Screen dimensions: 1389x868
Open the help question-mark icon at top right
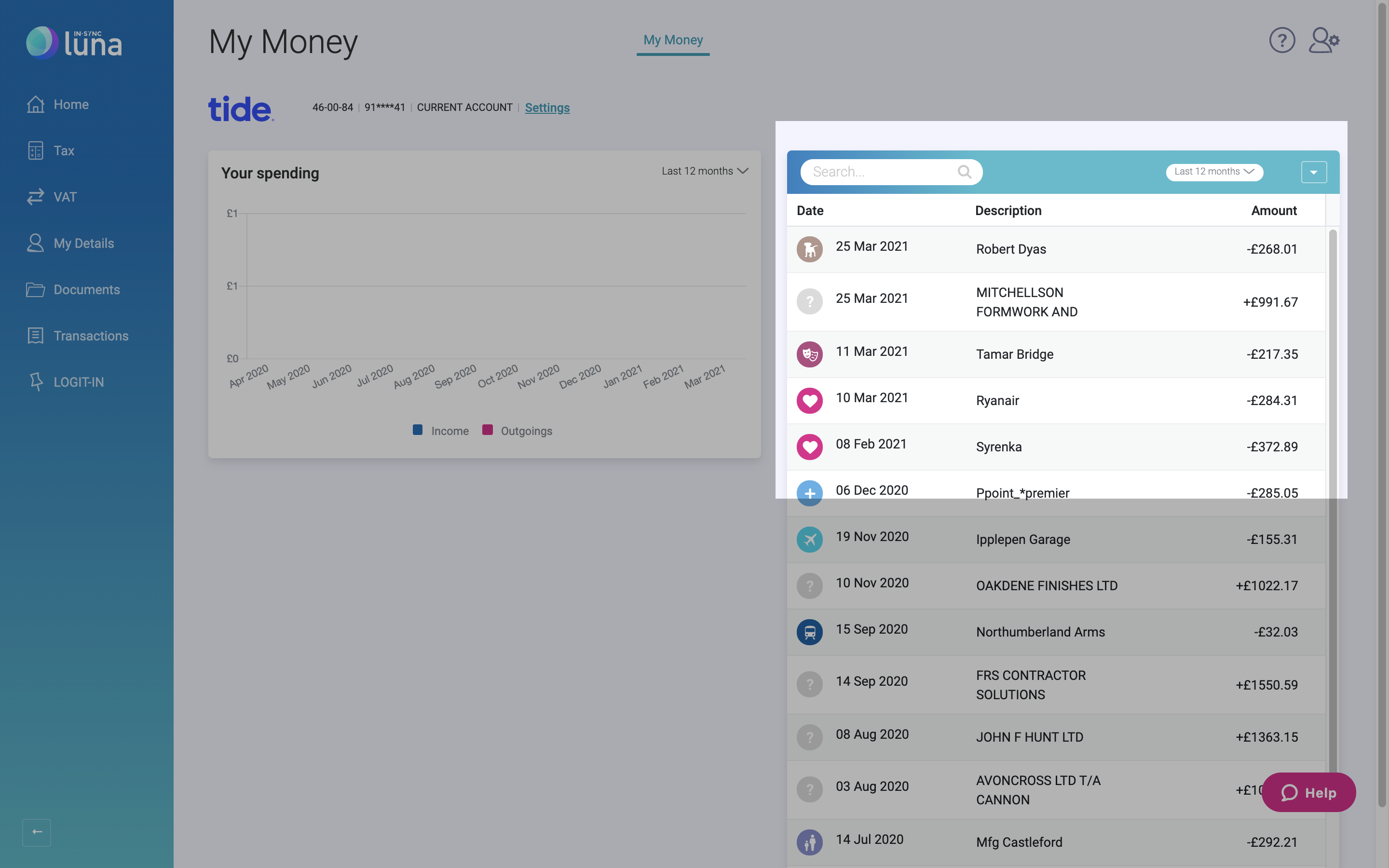1281,40
